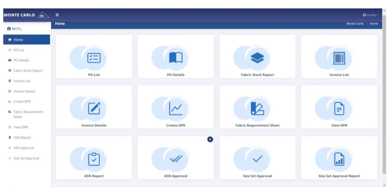Open the Invoice List receipt icon

pos(339,58)
